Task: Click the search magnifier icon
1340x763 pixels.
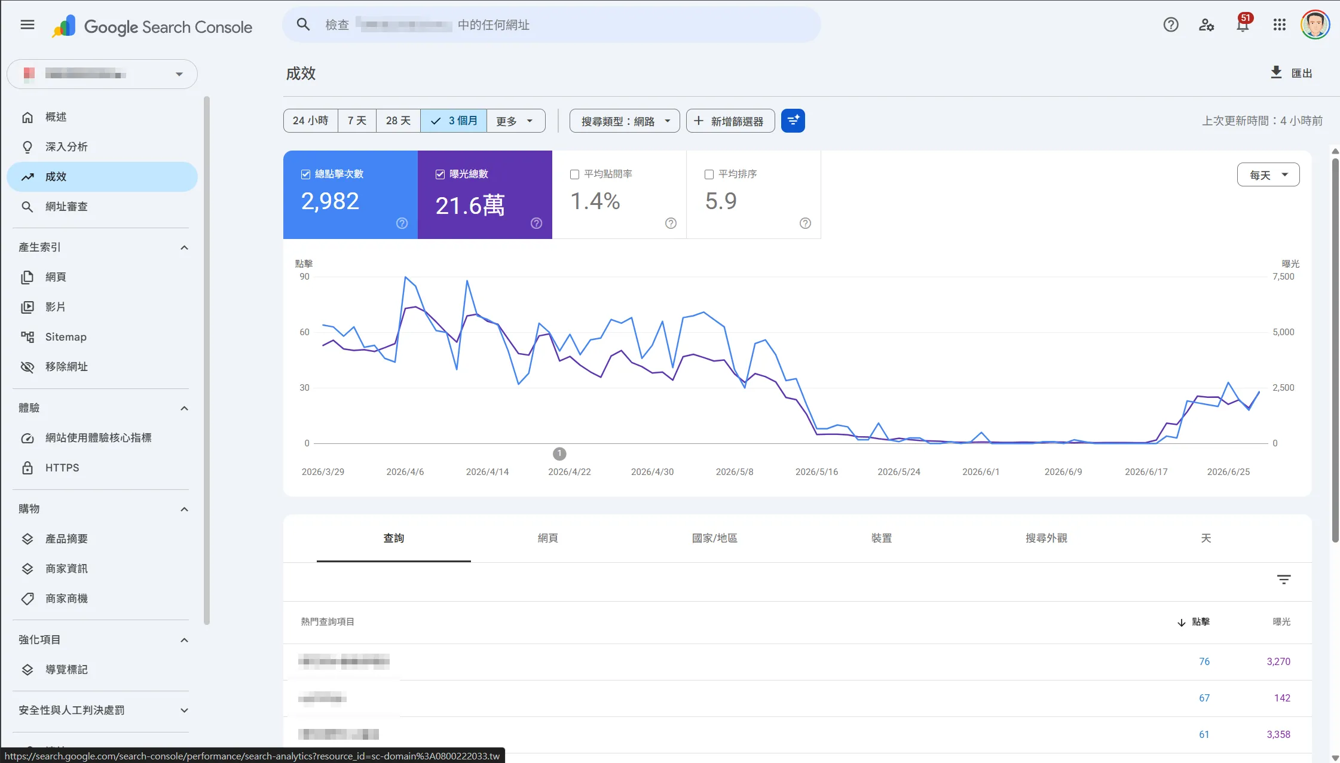Action: pyautogui.click(x=303, y=24)
